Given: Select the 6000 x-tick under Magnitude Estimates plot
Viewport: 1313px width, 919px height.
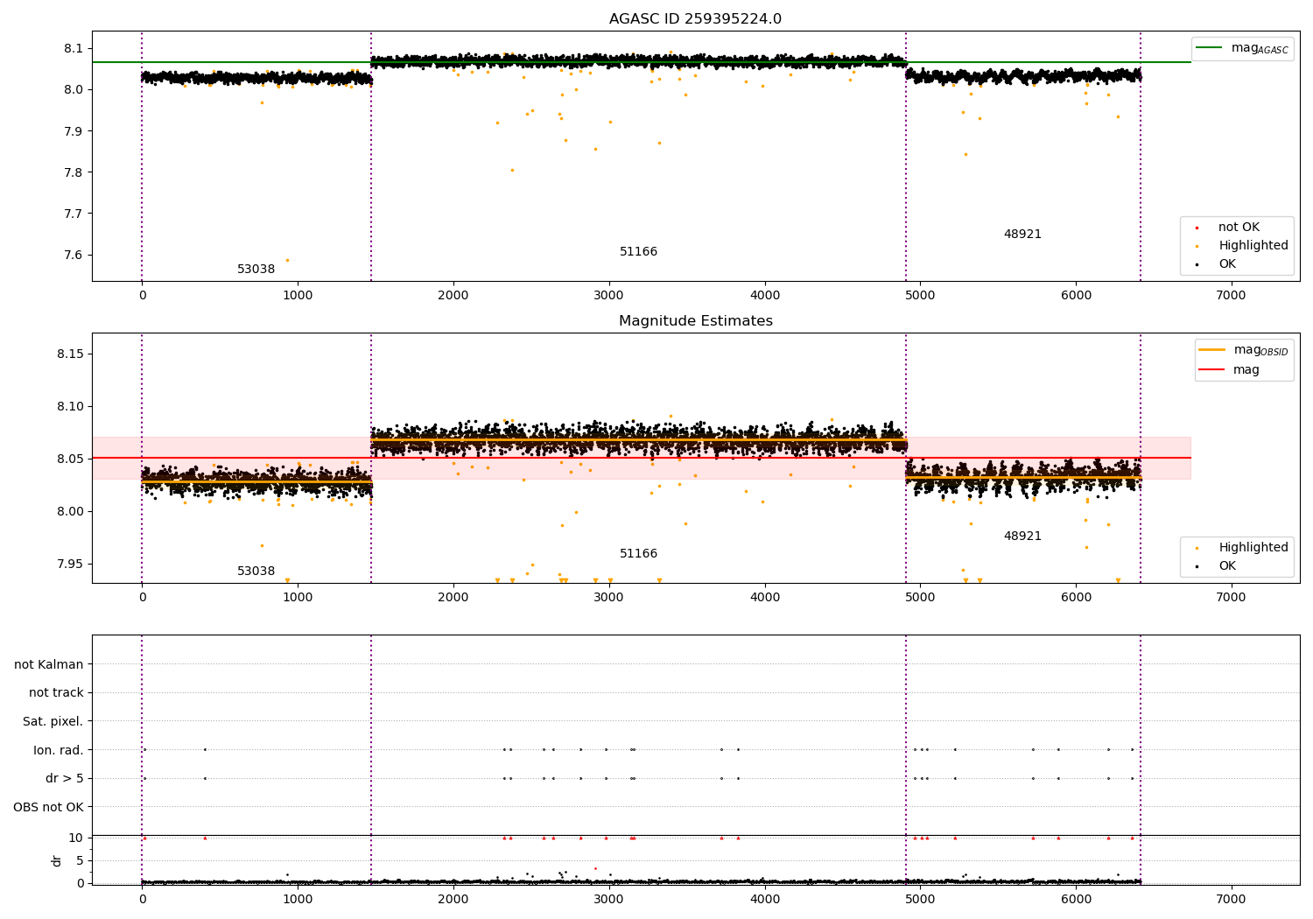Looking at the screenshot, I should (1076, 598).
